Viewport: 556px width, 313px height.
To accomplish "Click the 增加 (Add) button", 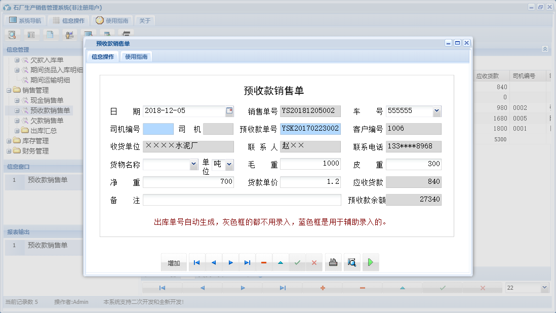I will [x=174, y=263].
